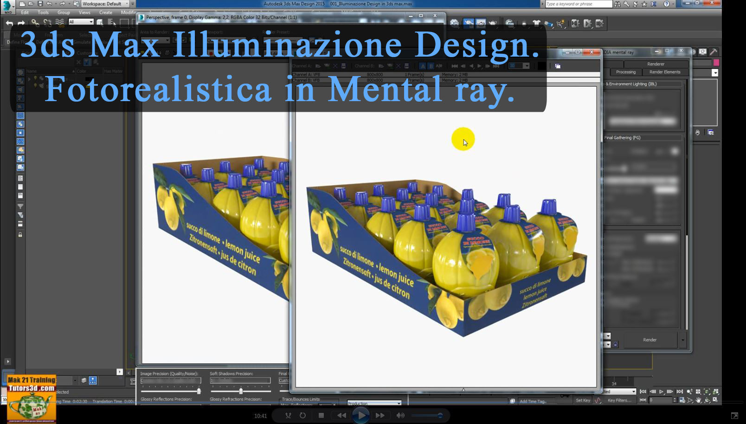Click the wrench Subscription Center icon
The image size is (746, 424).
[x=627, y=4]
